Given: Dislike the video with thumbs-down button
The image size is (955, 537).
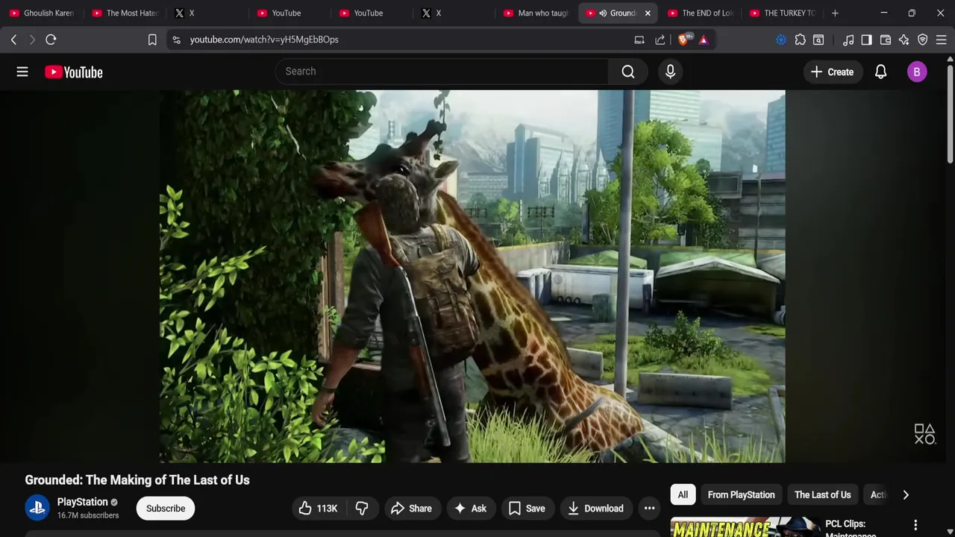Looking at the screenshot, I should point(362,509).
